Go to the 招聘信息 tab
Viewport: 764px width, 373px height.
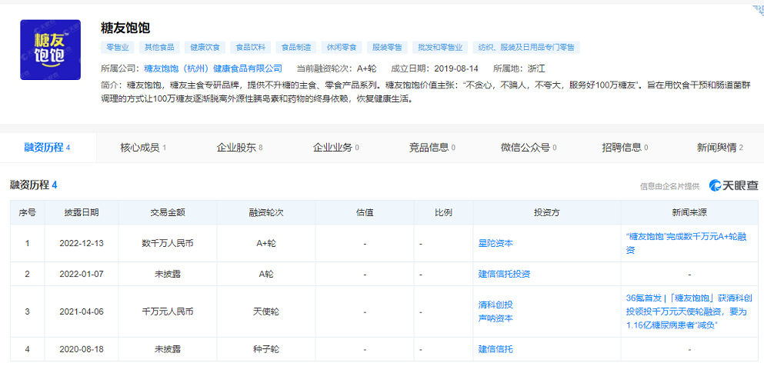click(x=624, y=148)
